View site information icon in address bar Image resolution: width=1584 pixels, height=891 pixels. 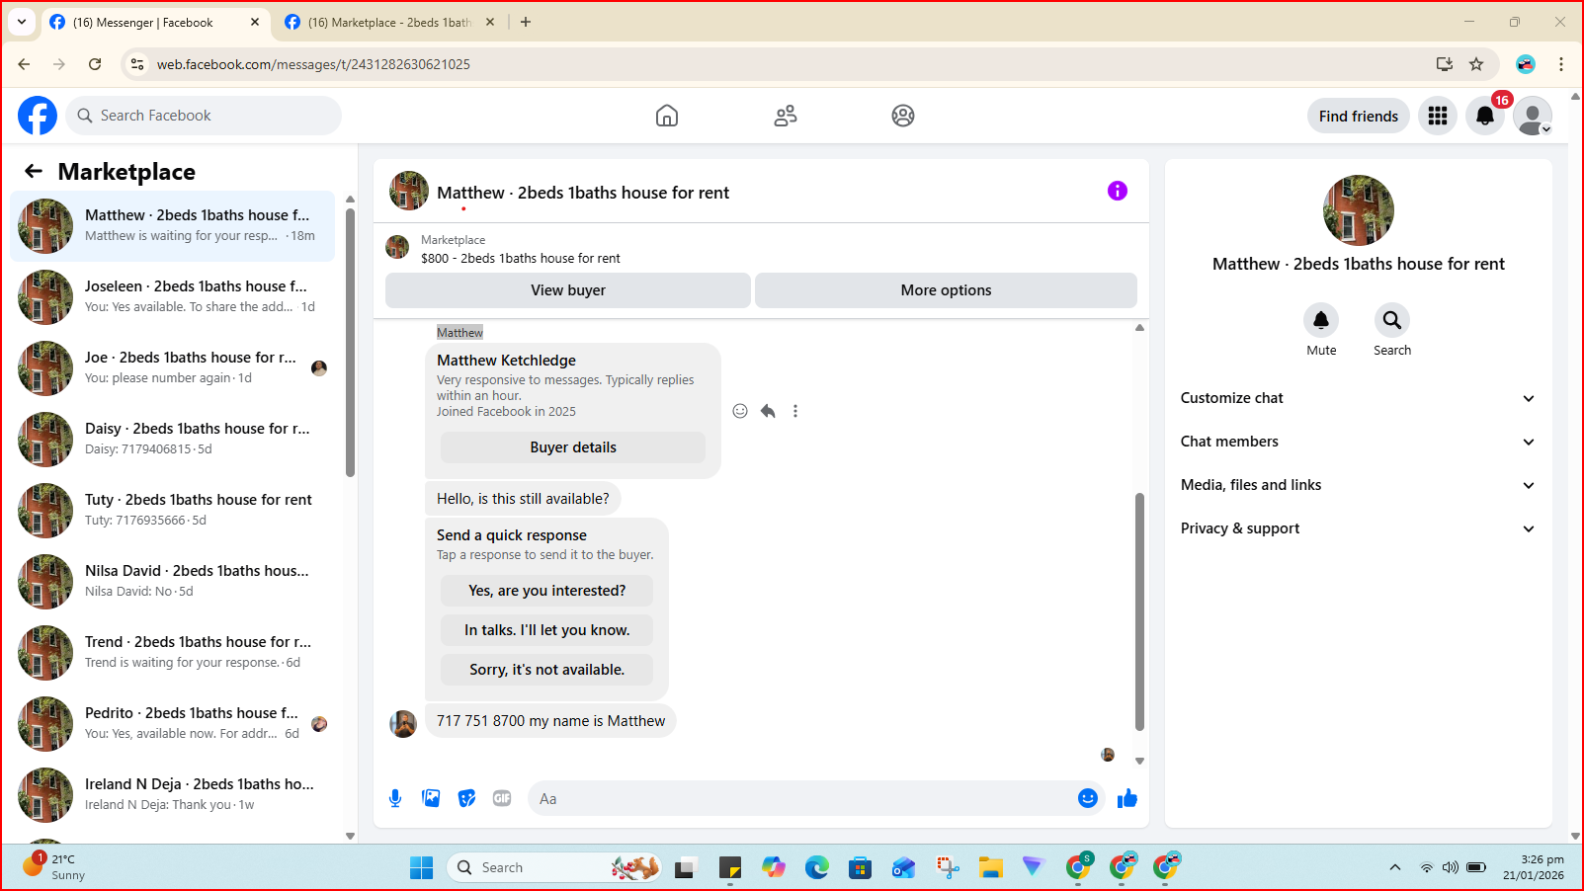(137, 64)
